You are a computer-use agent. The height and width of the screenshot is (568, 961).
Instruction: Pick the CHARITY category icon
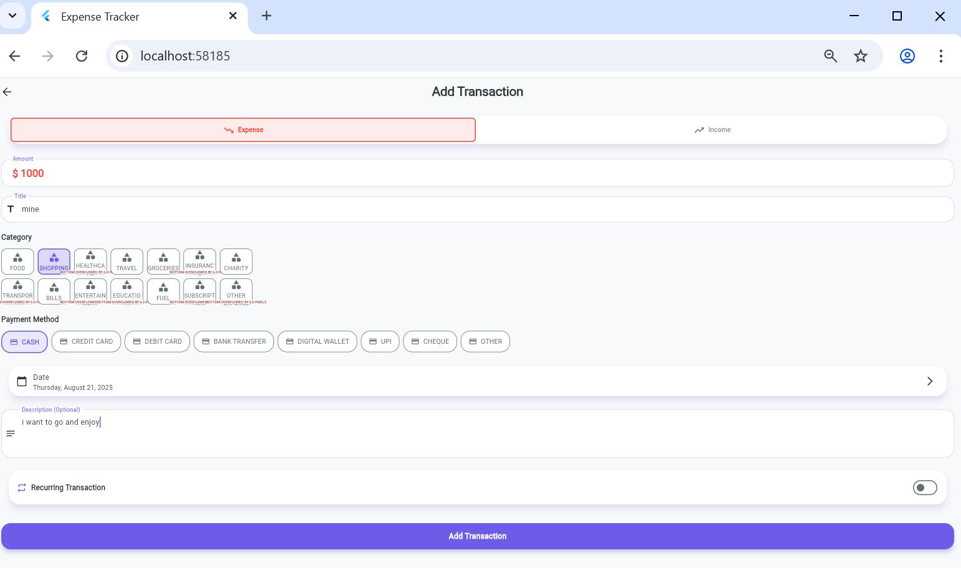[236, 261]
